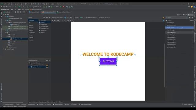Click the Open folder toolbar icon
This screenshot has width=196, height=110.
2,7
